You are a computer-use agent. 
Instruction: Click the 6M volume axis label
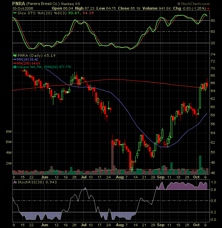click(x=9, y=142)
